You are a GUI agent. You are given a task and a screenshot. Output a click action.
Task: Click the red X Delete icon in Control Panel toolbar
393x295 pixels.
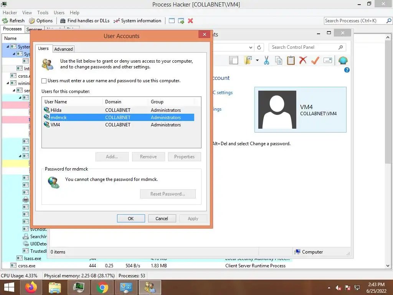[303, 60]
